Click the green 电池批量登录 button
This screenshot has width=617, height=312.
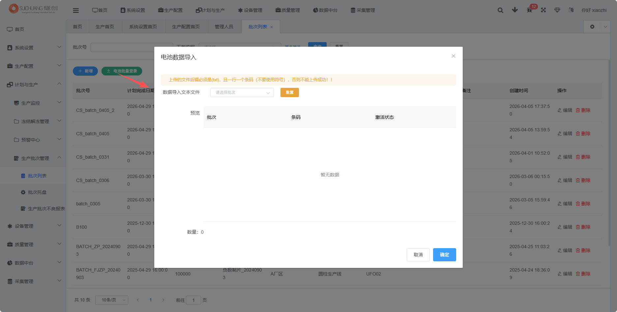pos(122,71)
